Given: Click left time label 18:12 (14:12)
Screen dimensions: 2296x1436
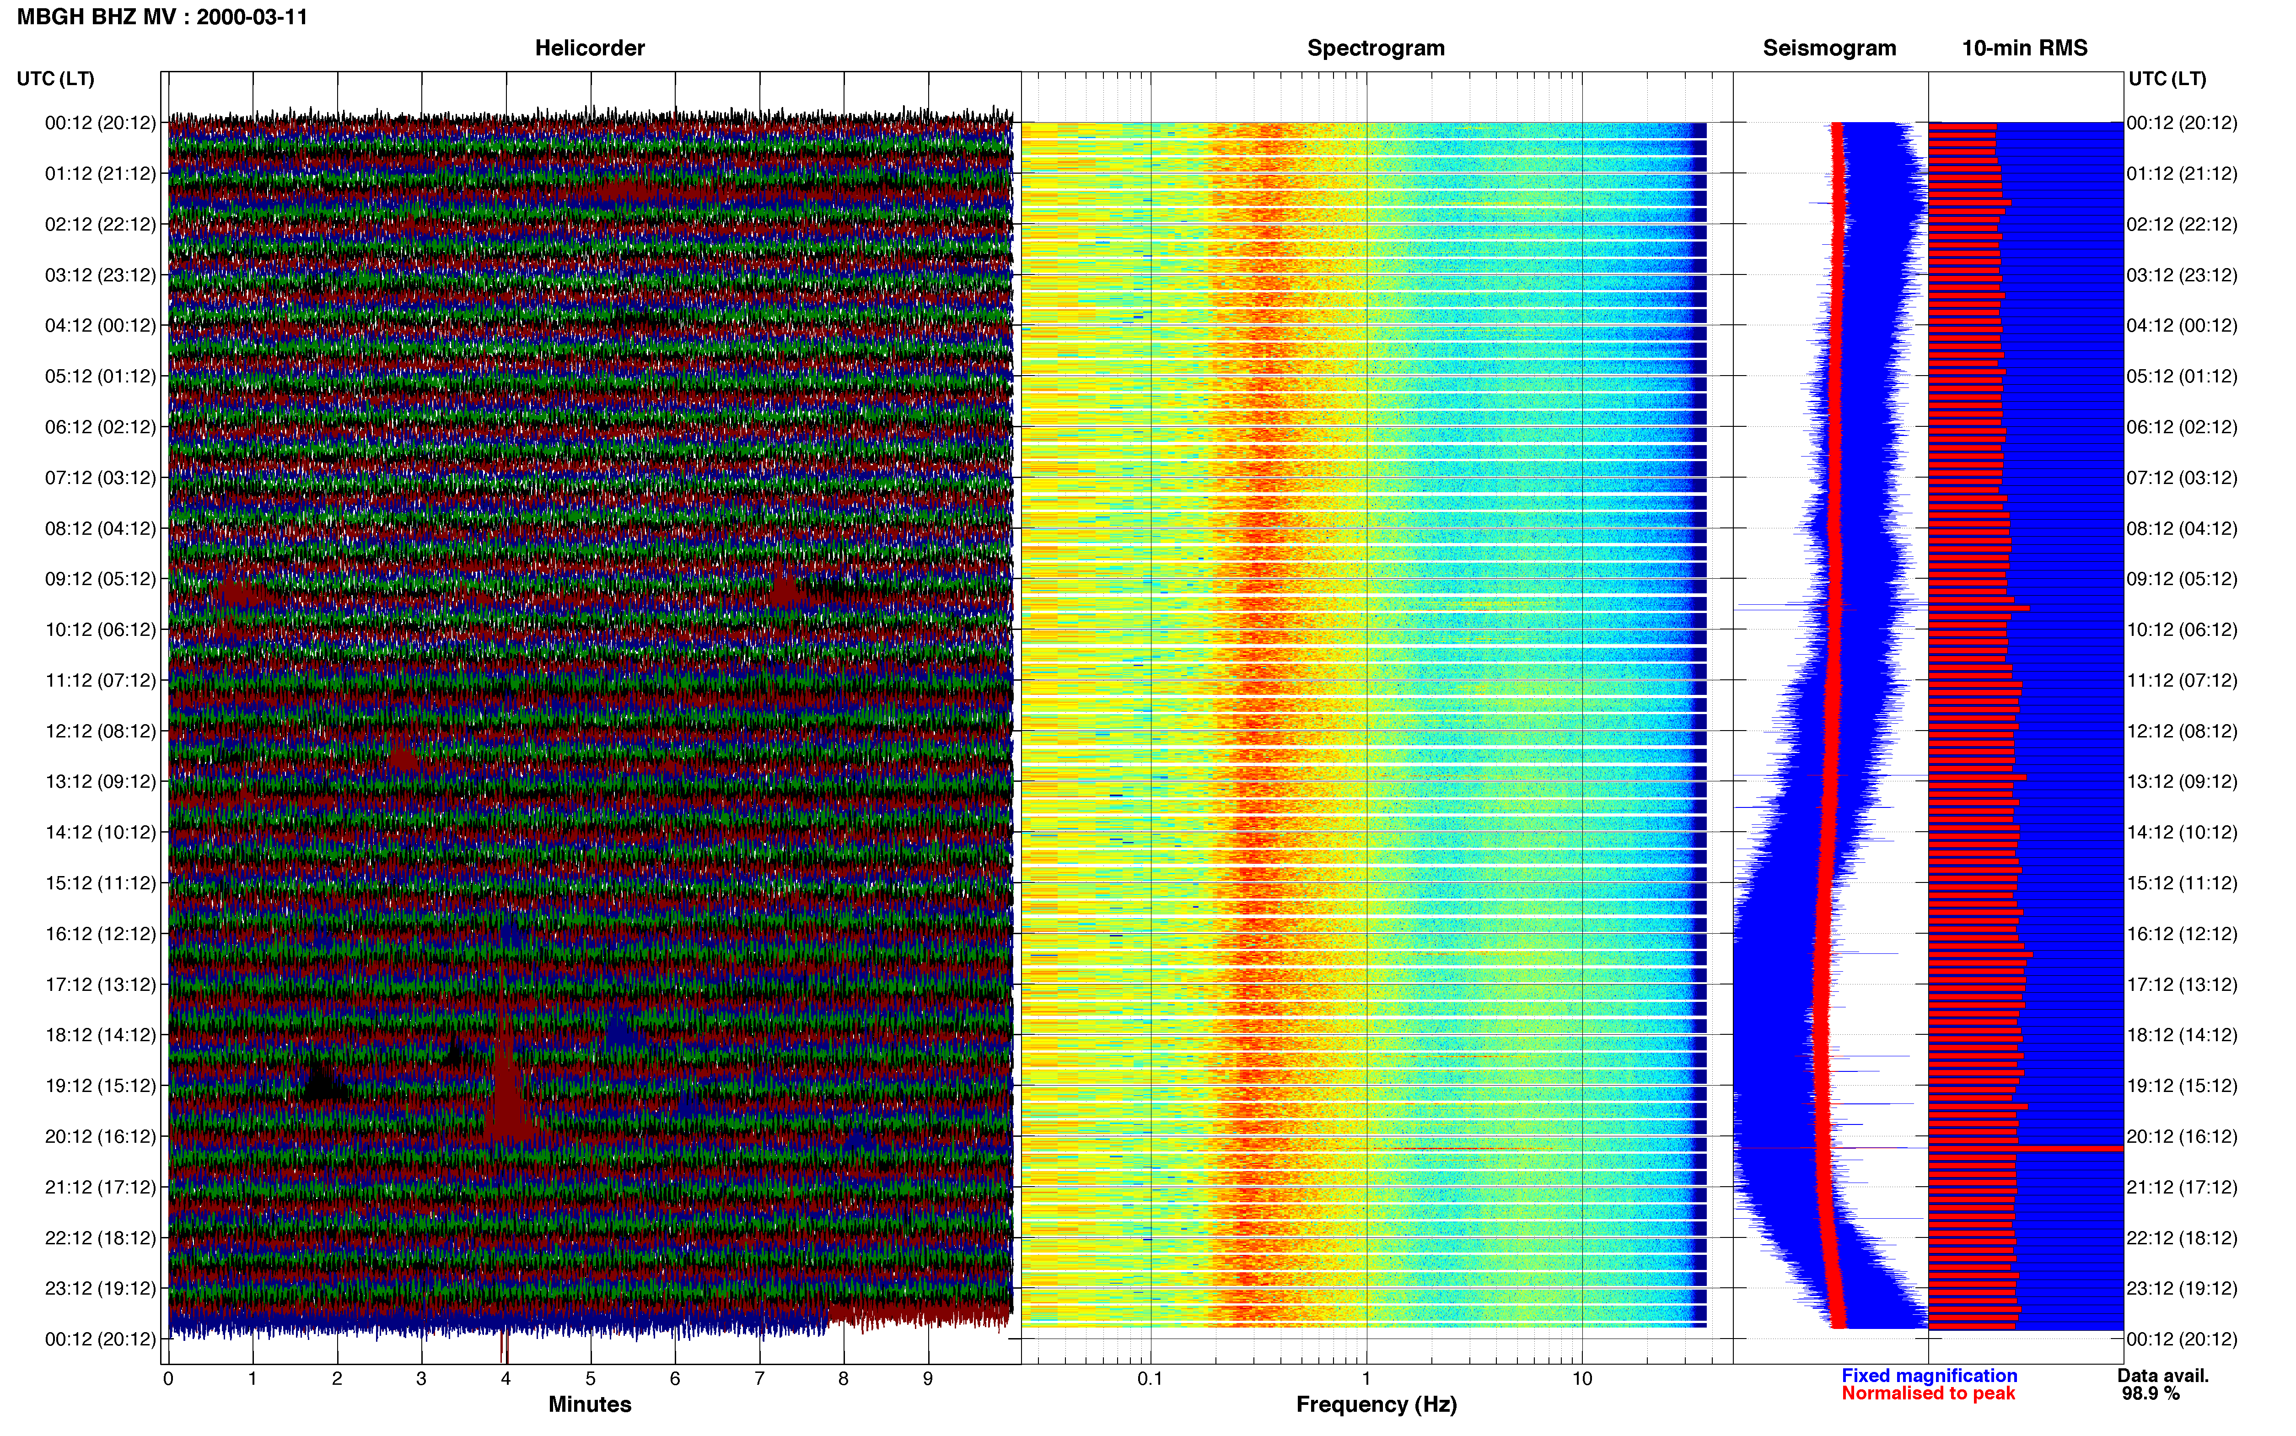Looking at the screenshot, I should [101, 1035].
